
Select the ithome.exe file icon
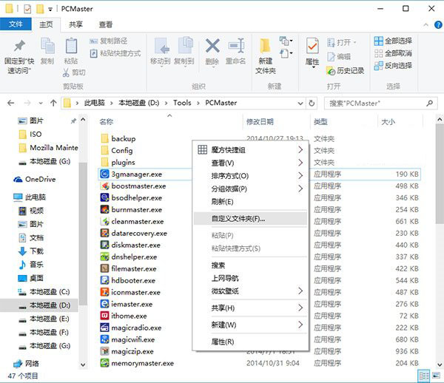(105, 316)
